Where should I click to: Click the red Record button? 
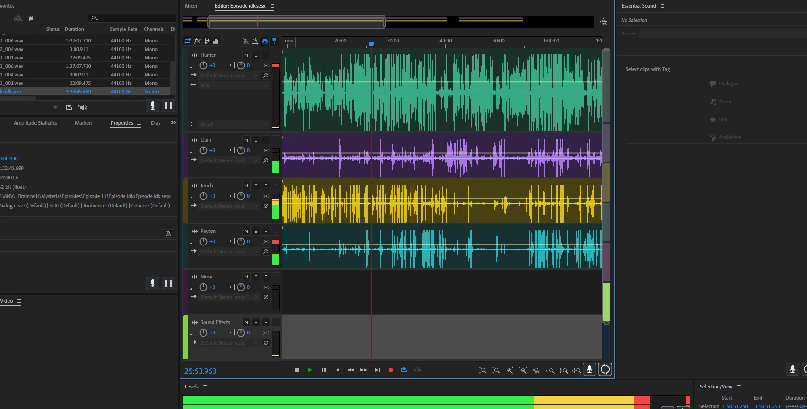click(391, 370)
